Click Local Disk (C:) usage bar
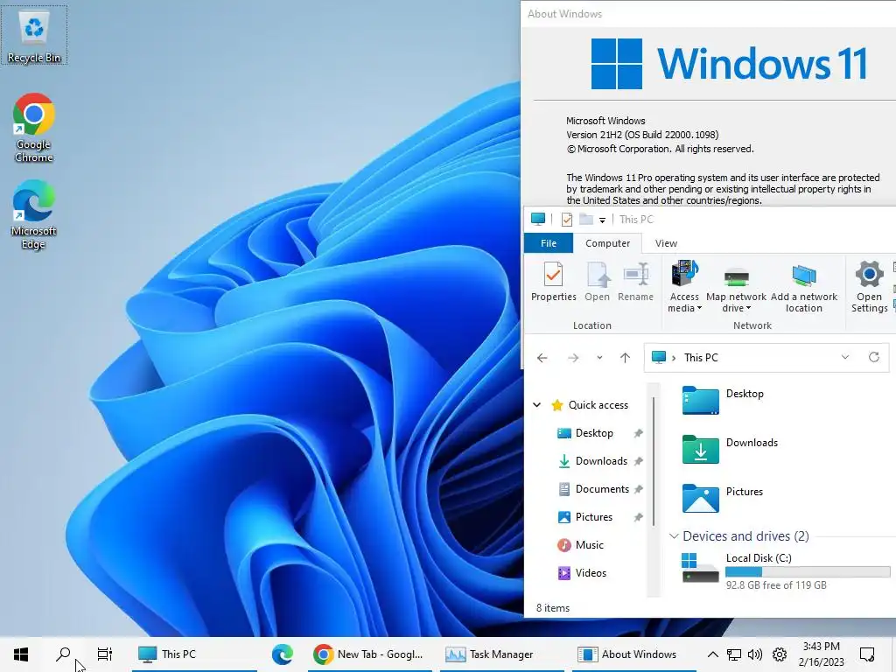This screenshot has height=672, width=896. click(808, 572)
